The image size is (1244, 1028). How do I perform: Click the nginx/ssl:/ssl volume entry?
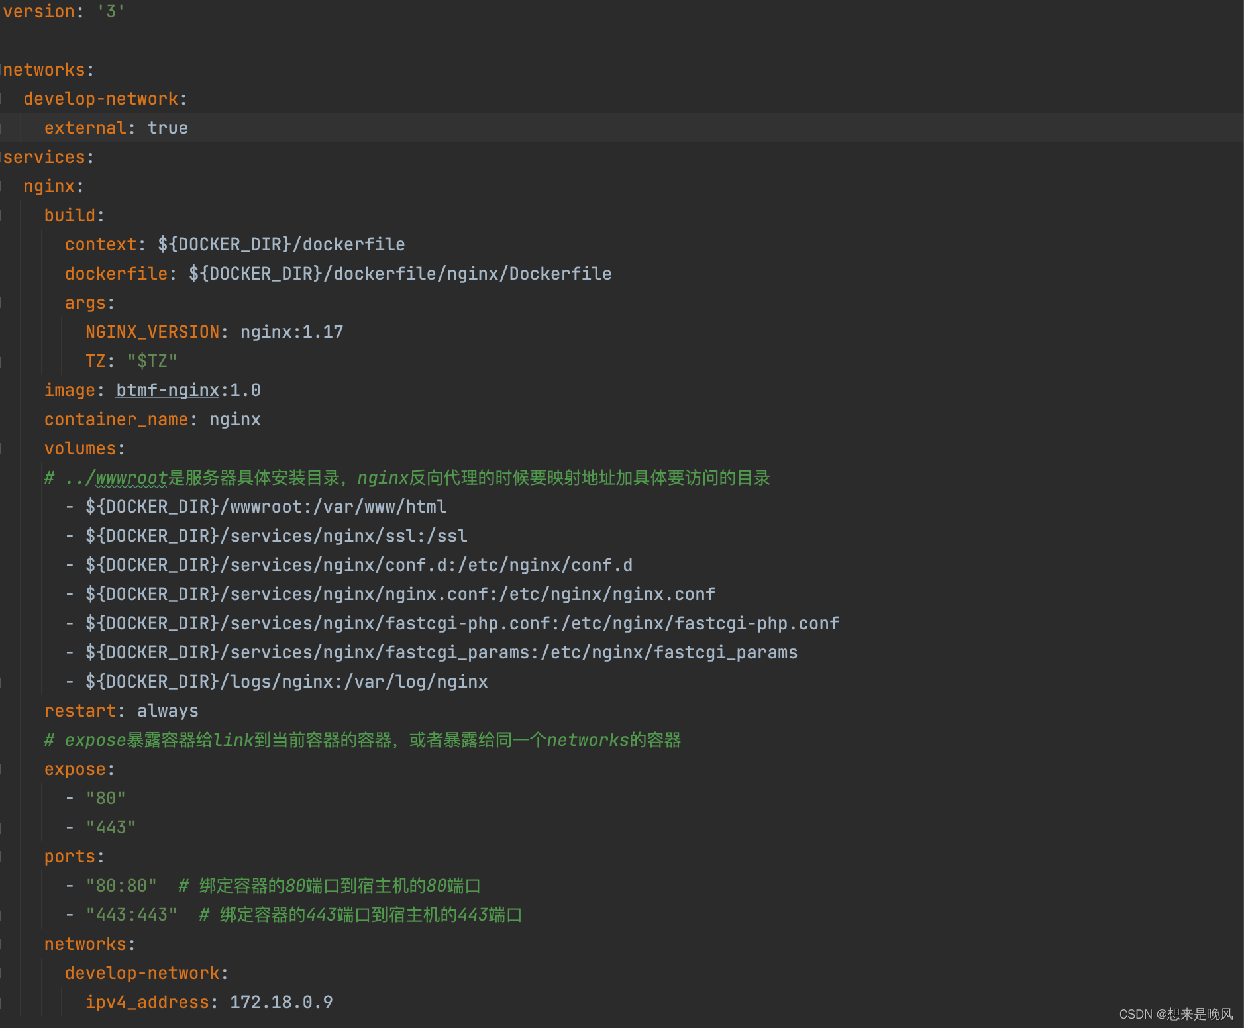276,536
